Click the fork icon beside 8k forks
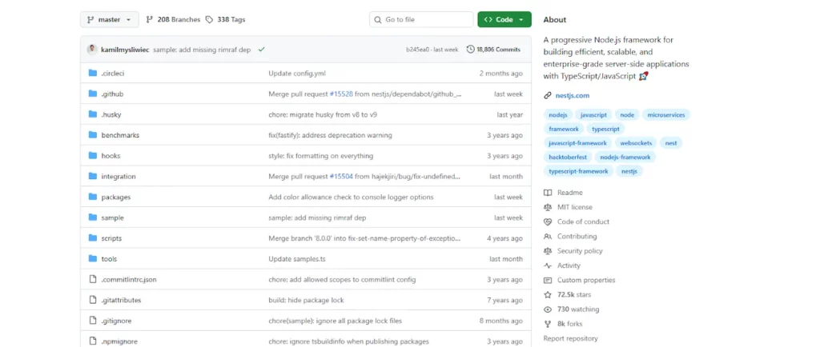This screenshot has height=347, width=820. coord(548,324)
